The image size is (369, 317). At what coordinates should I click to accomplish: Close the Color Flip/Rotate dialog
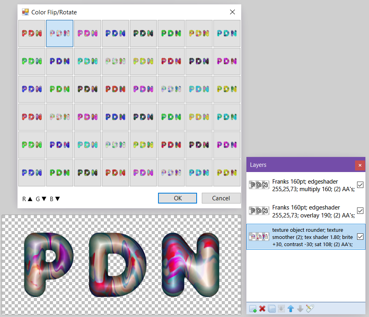click(232, 12)
